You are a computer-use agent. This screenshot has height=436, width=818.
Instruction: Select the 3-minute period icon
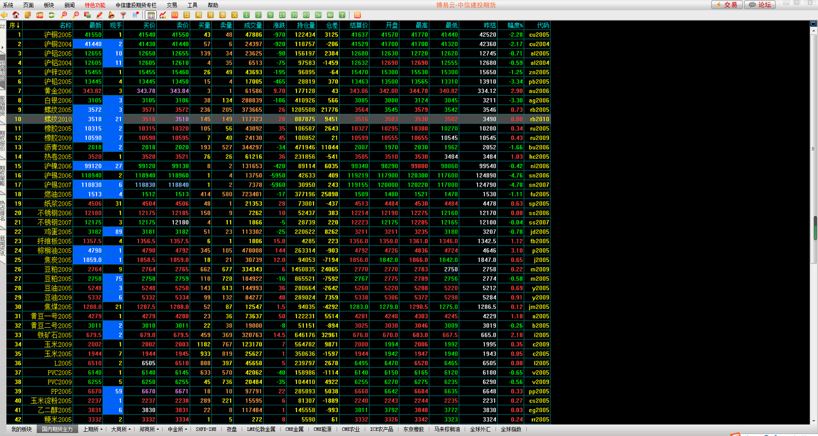coord(258,15)
